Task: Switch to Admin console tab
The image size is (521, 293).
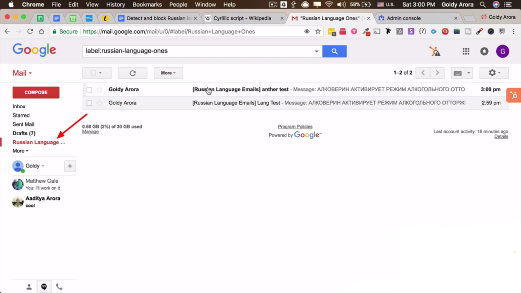Action: click(404, 18)
